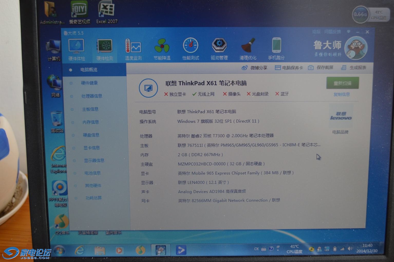Open 温度监测 temperature monitoring

[133, 49]
